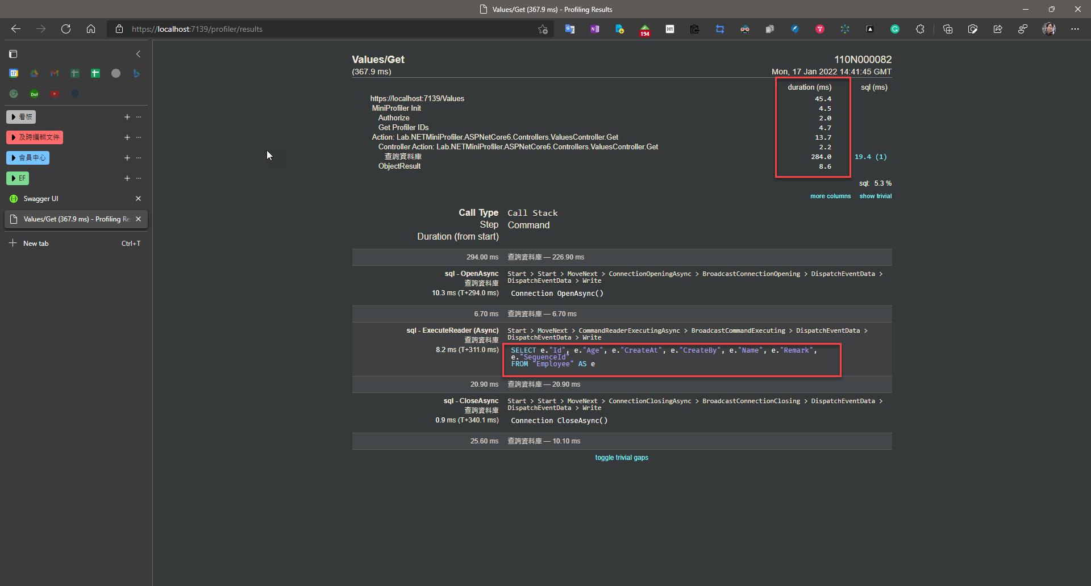Click the show trivial link
The width and height of the screenshot is (1091, 586).
pos(875,196)
